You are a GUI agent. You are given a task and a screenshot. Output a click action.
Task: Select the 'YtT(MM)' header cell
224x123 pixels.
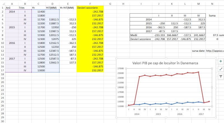52,8
